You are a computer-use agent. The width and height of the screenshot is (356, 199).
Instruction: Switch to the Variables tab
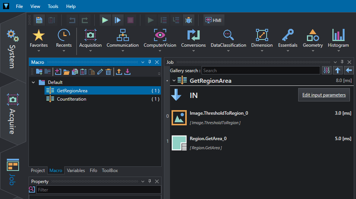tap(76, 171)
